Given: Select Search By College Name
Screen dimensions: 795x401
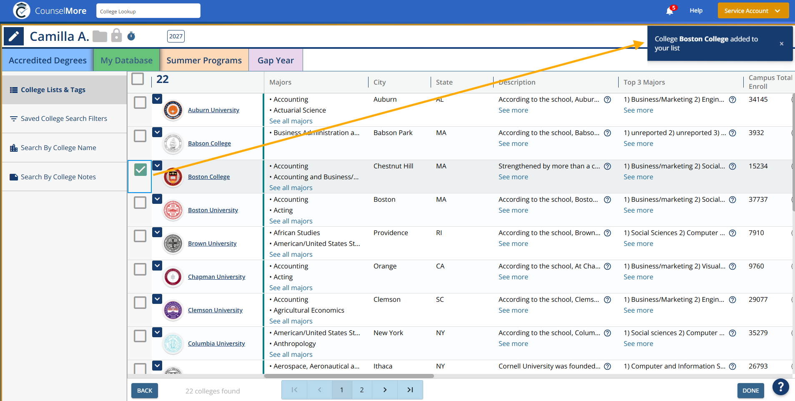Looking at the screenshot, I should (64, 148).
